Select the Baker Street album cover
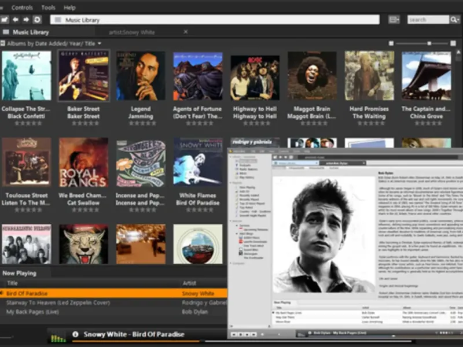The height and width of the screenshot is (347, 463). (x=83, y=76)
